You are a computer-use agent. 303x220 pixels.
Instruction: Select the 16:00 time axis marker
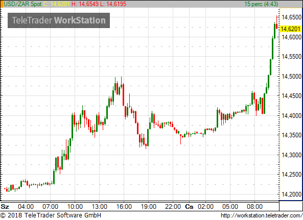click(124, 207)
